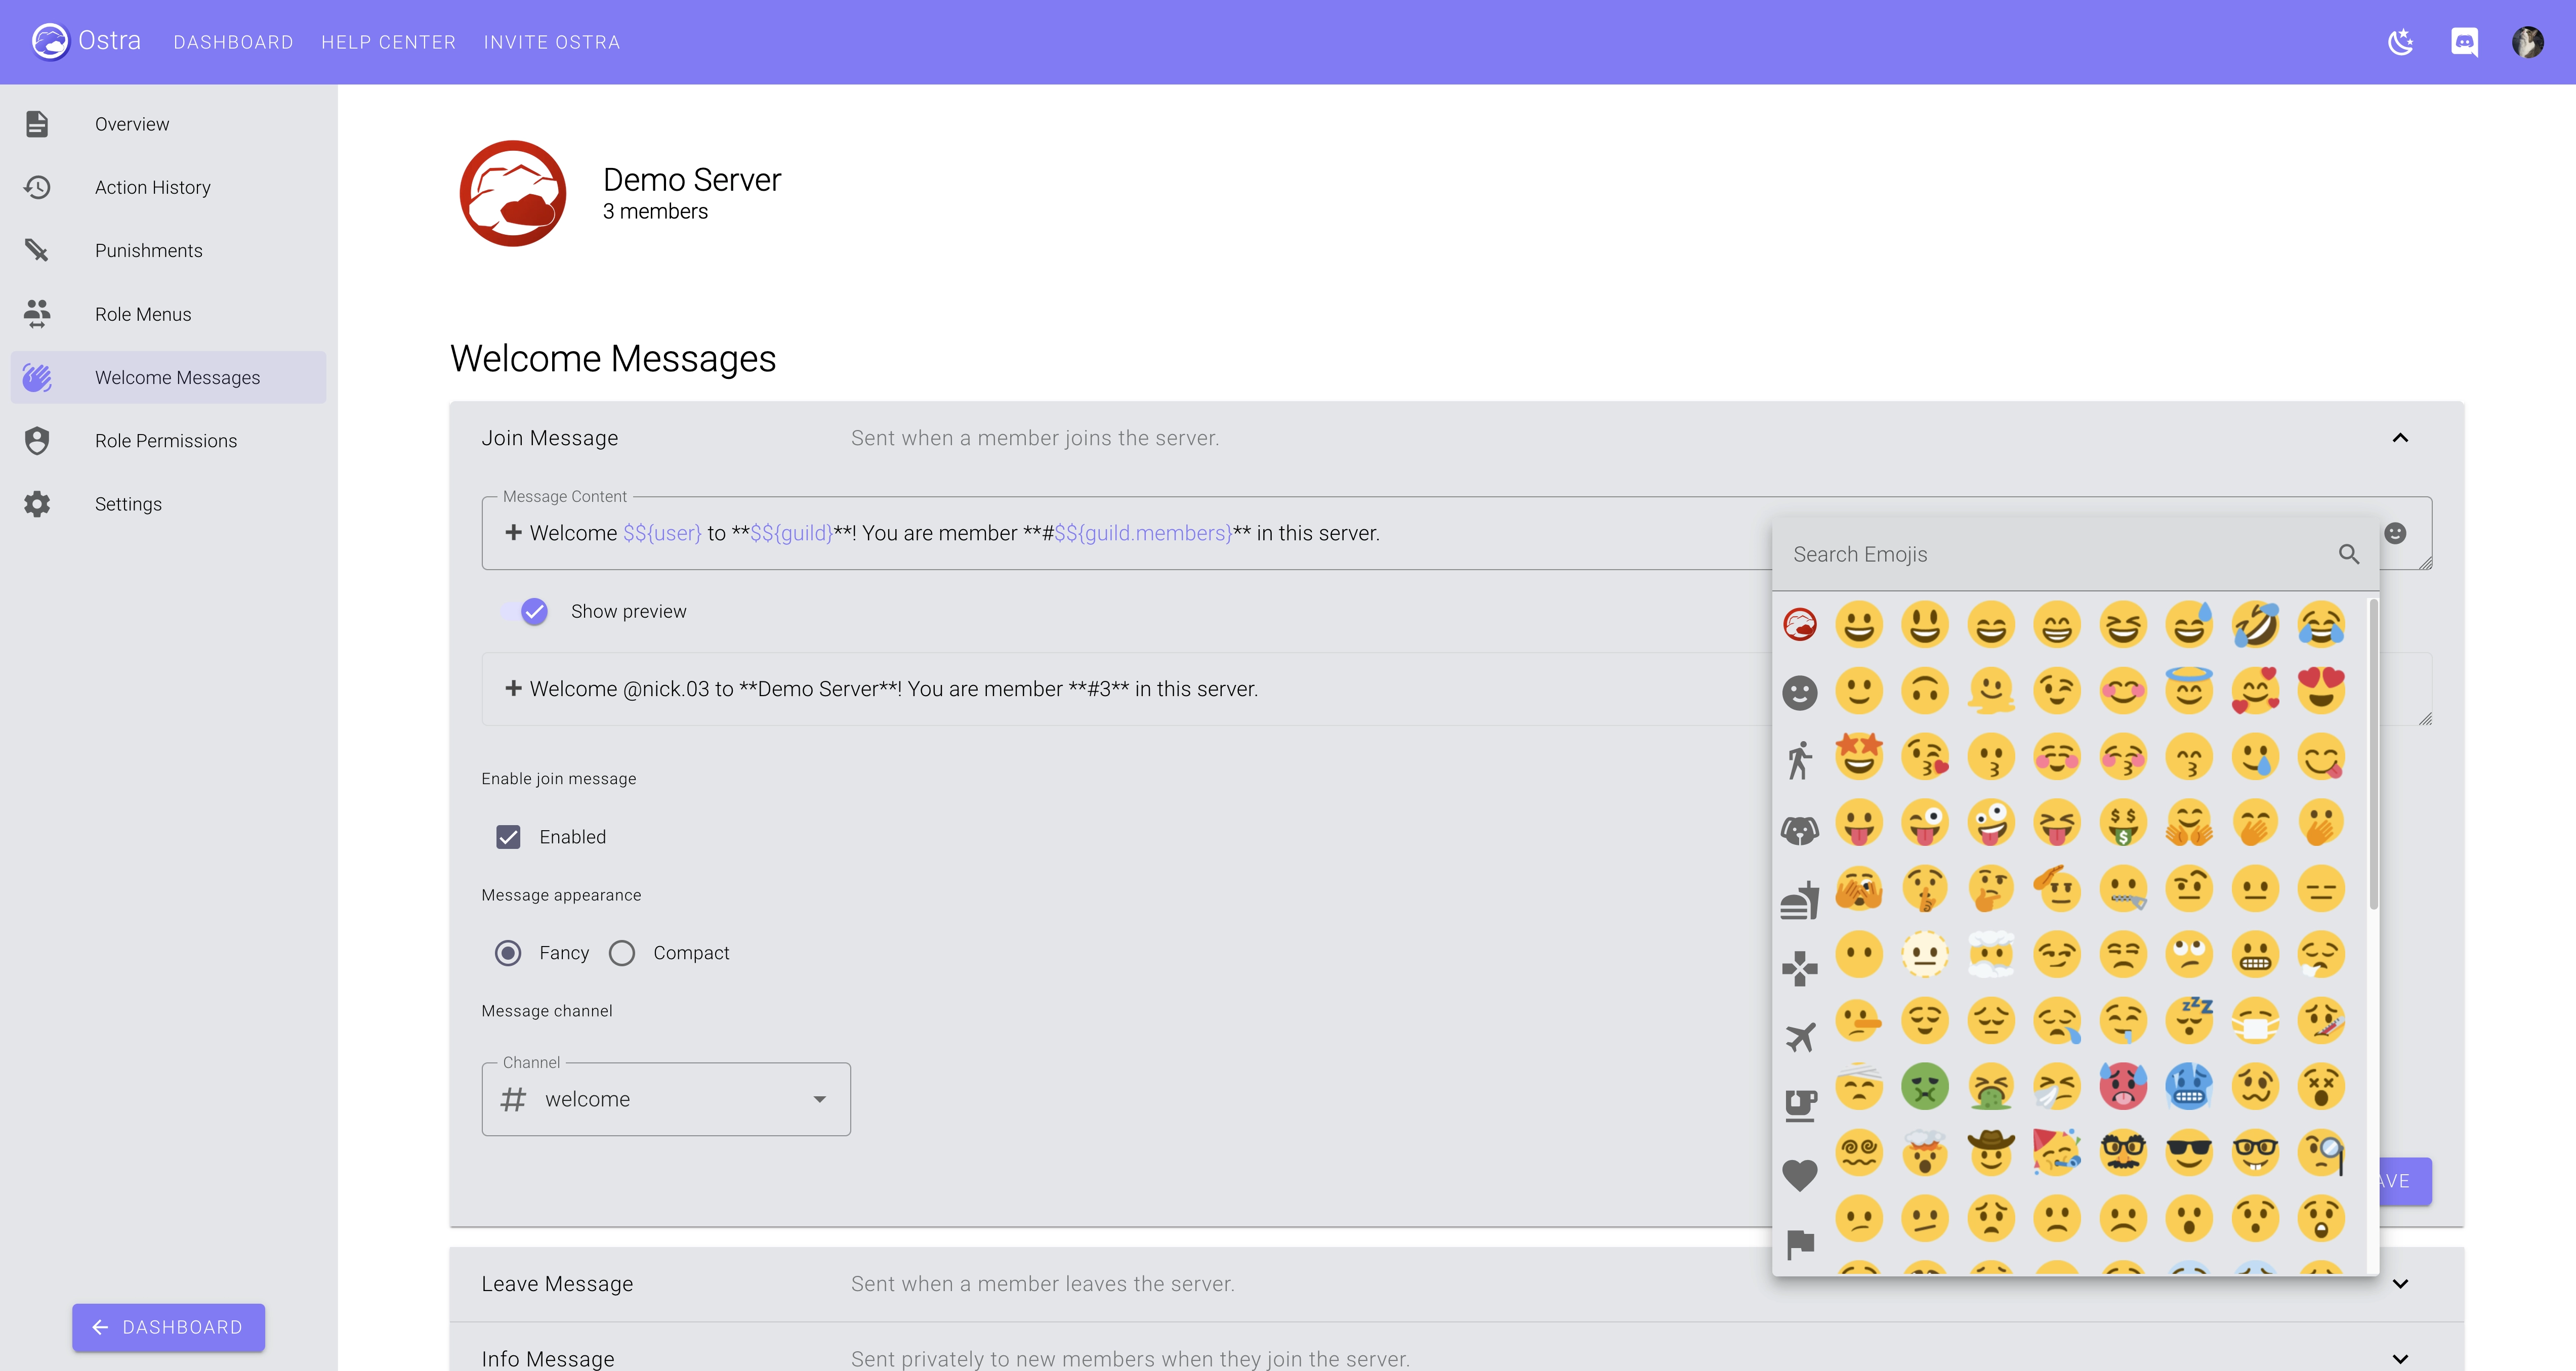Viewport: 2576px width, 1371px height.
Task: Open the dark mode toggle moon icon
Action: pos(2401,42)
